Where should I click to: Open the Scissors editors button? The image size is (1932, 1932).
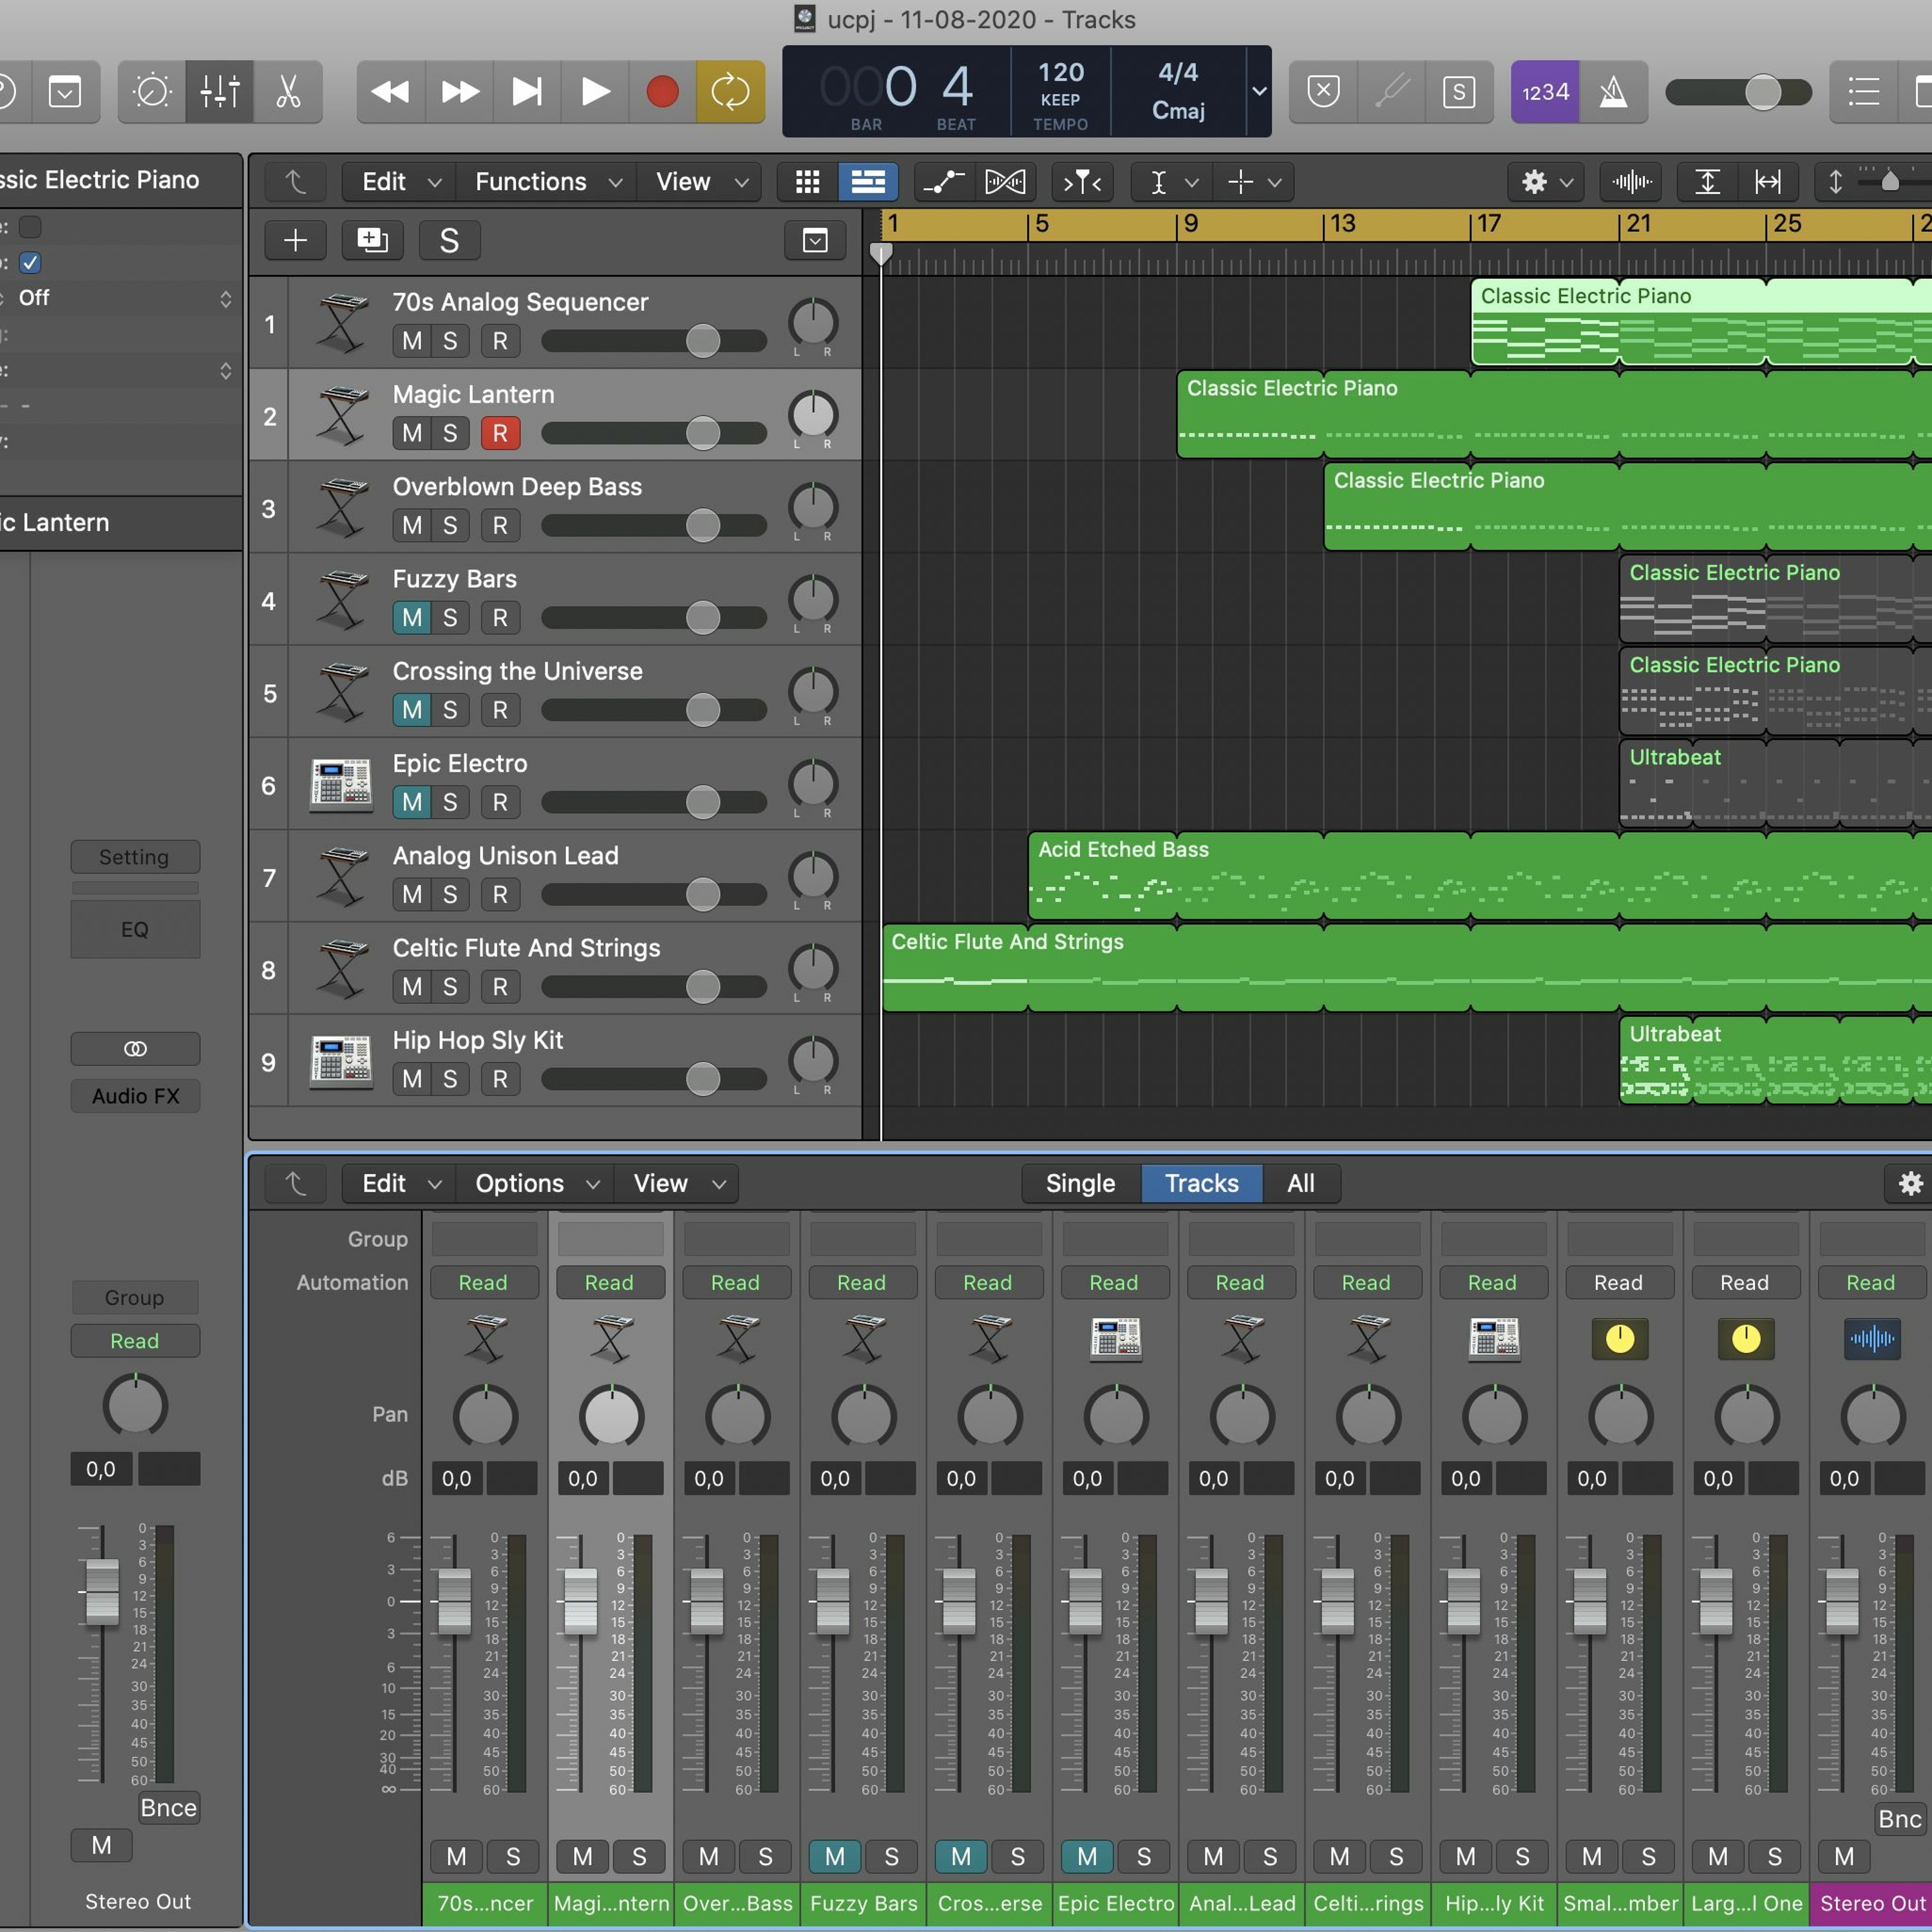tap(288, 92)
